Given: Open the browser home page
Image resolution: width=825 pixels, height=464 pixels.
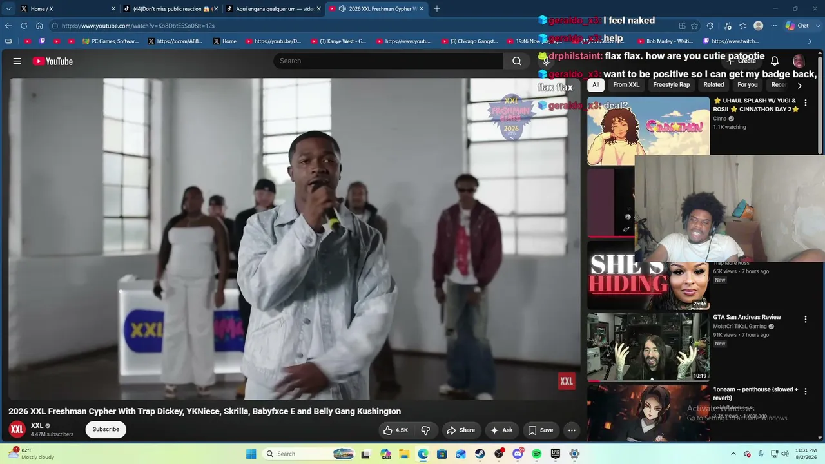Looking at the screenshot, I should point(39,26).
